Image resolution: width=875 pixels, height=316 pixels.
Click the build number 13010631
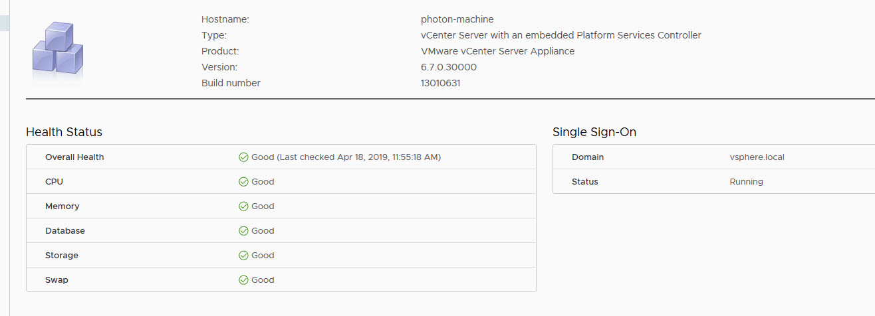click(x=440, y=83)
